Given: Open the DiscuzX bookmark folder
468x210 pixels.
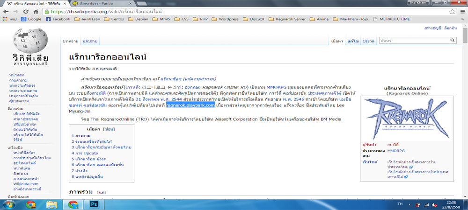Looking at the screenshot, I should (254, 19).
